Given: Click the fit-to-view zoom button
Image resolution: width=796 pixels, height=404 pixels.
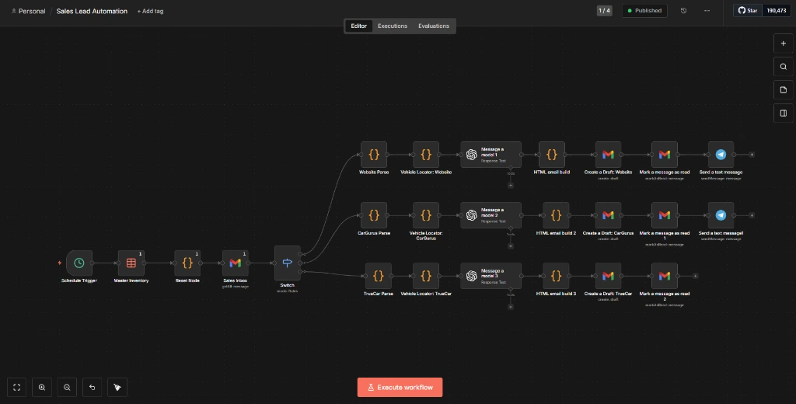Looking at the screenshot, I should click(x=17, y=387).
